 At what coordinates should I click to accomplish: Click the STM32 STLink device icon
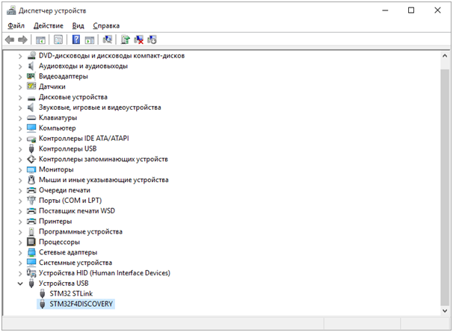click(x=42, y=293)
